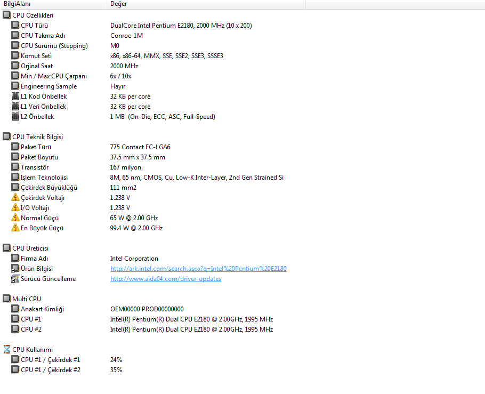Click the icon next to Komut Seti
The image size is (485, 394).
click(15, 55)
